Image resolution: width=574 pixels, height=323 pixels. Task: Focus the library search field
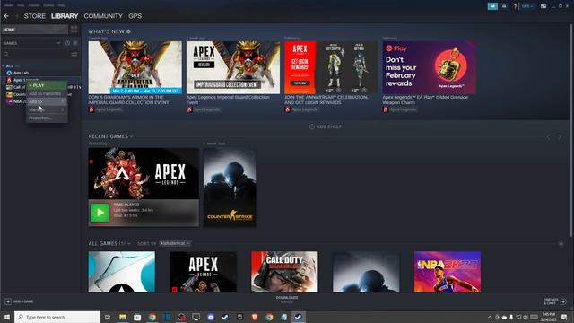[36, 54]
